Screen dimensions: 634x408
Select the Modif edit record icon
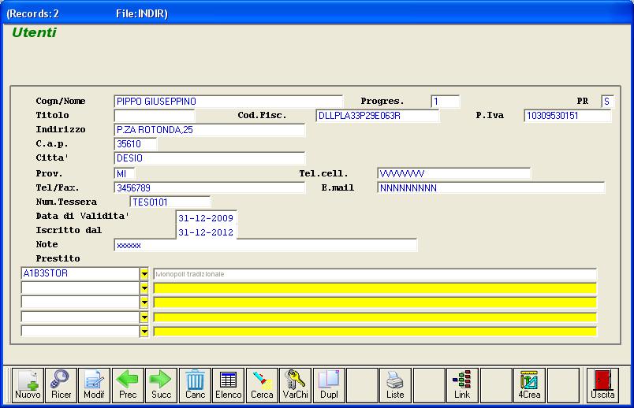coord(94,385)
